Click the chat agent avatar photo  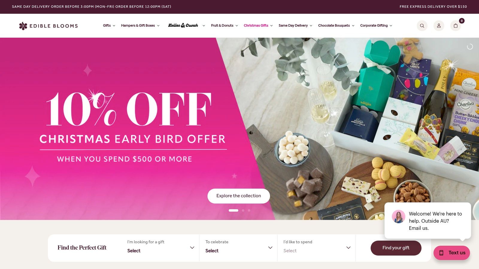coord(398,216)
